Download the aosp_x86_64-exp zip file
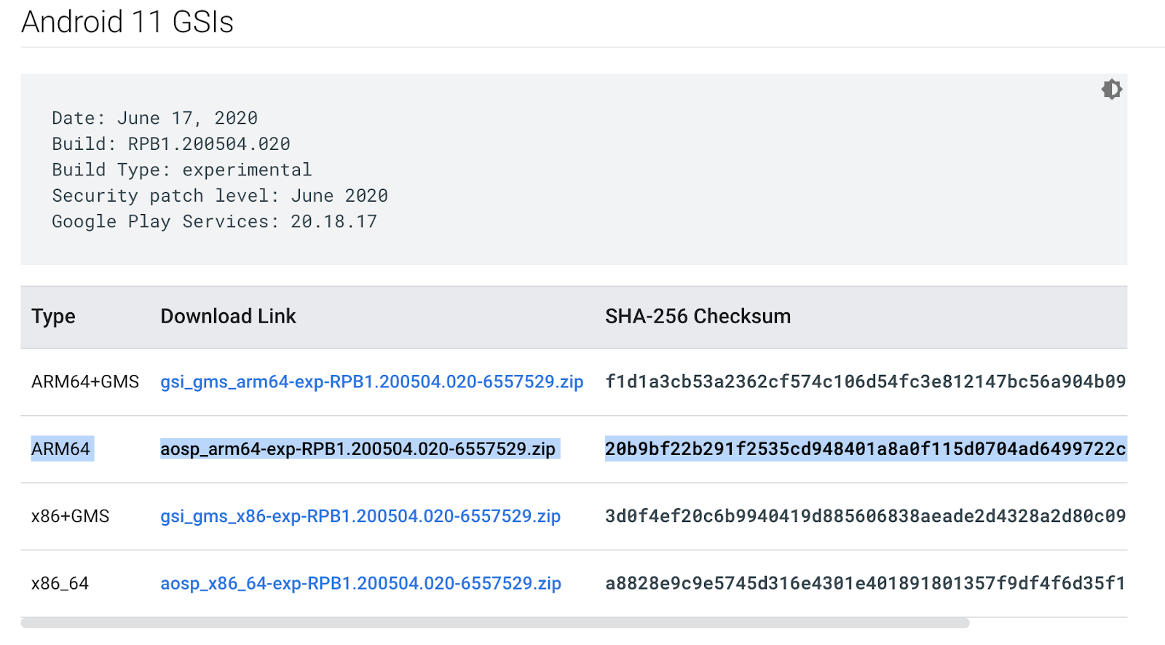The height and width of the screenshot is (645, 1165). 360,583
